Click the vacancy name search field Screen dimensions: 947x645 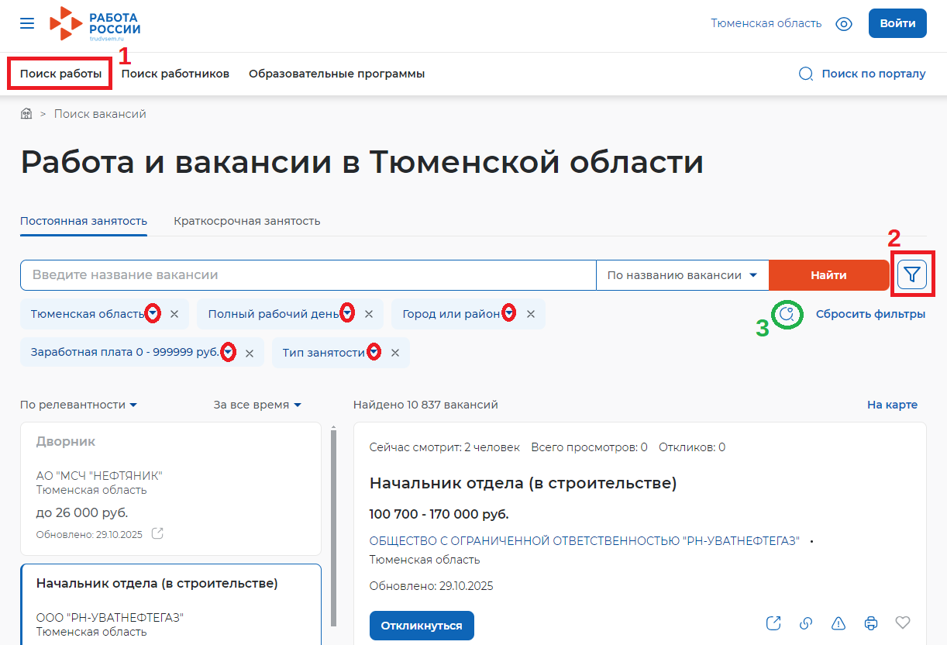(308, 275)
